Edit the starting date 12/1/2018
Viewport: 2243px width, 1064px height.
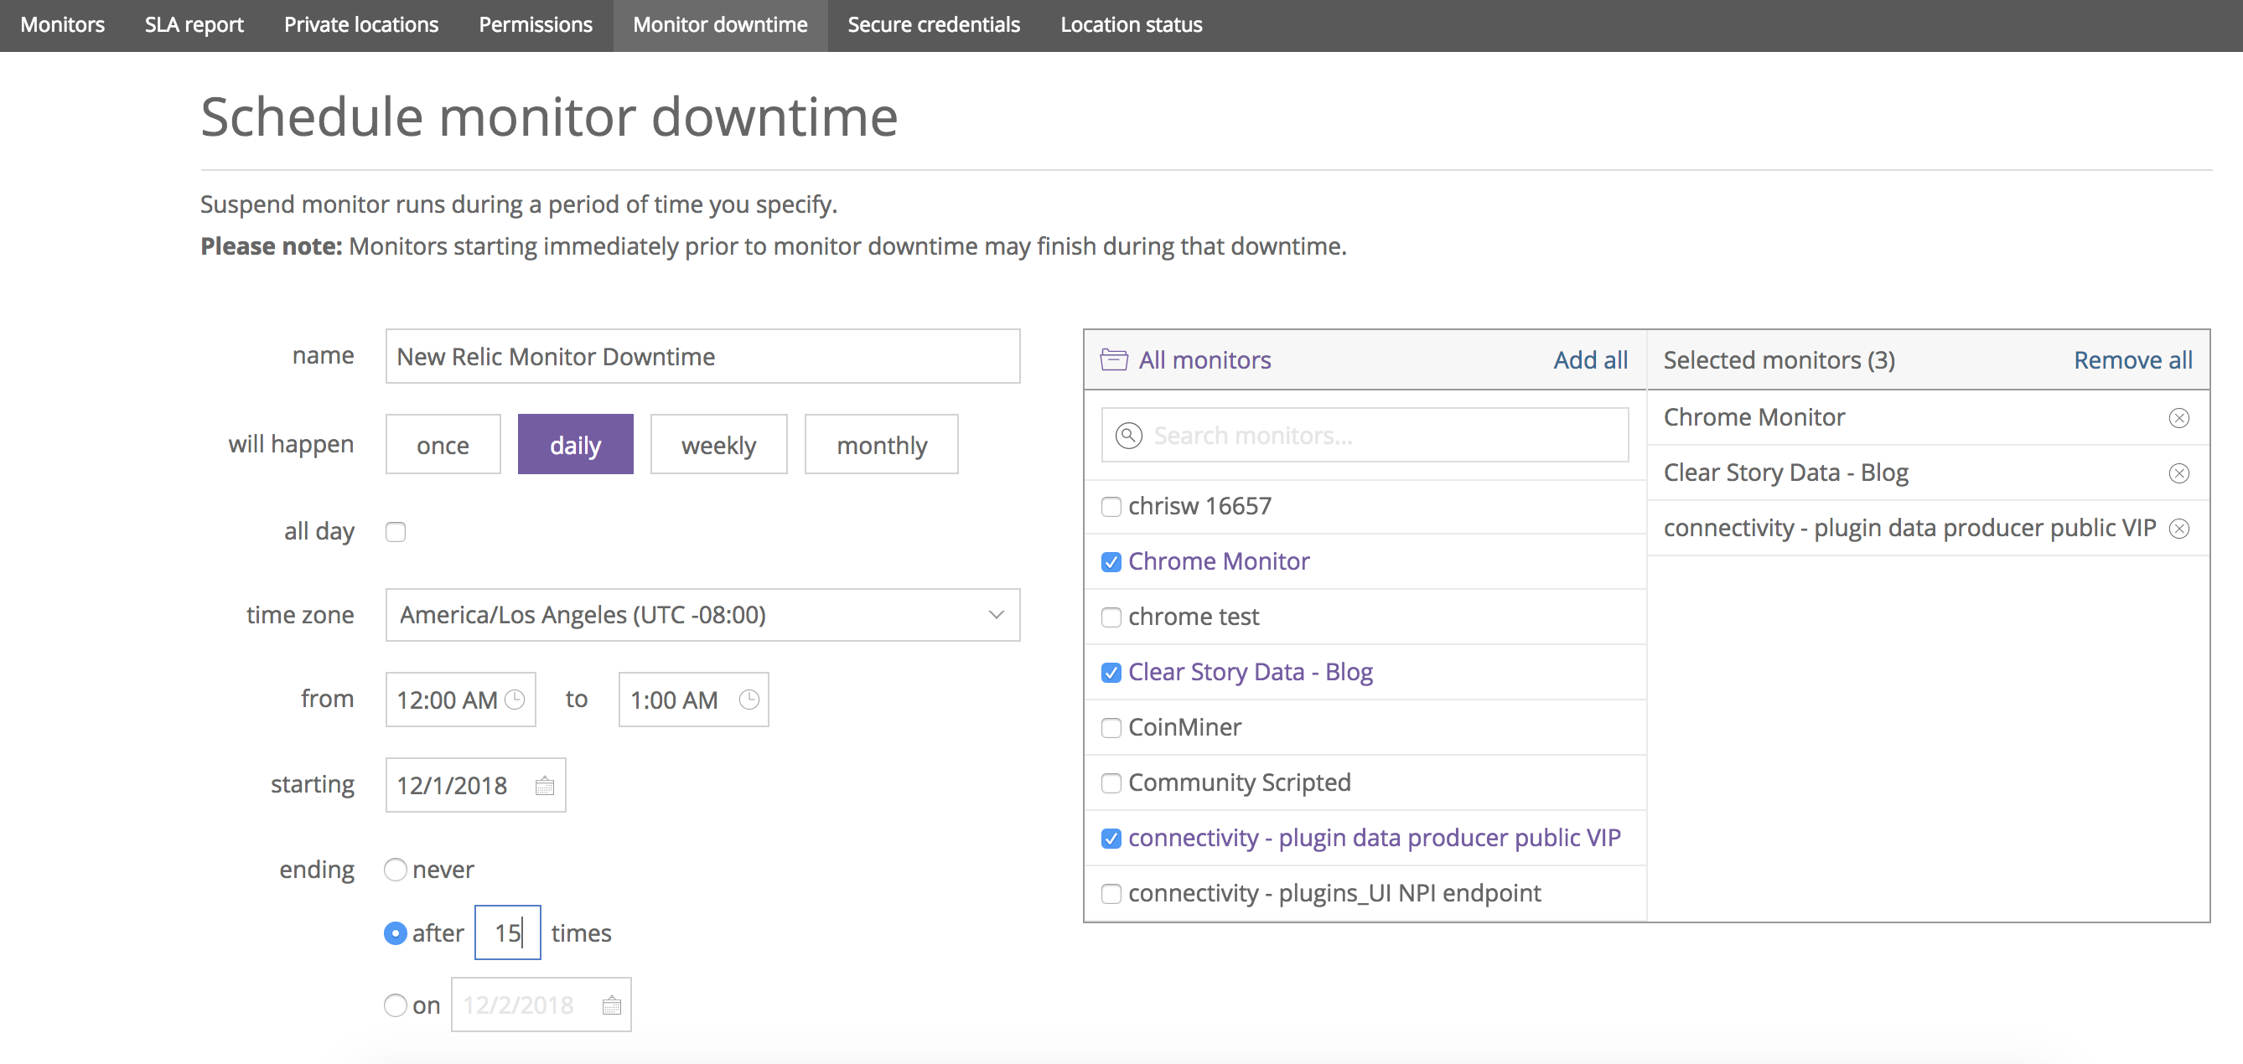point(475,786)
